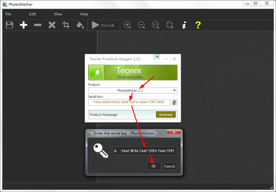Screen dimensions: 276x192
Task: Click the PhotoStitcher app icon in title bar
Action: click(5, 4)
